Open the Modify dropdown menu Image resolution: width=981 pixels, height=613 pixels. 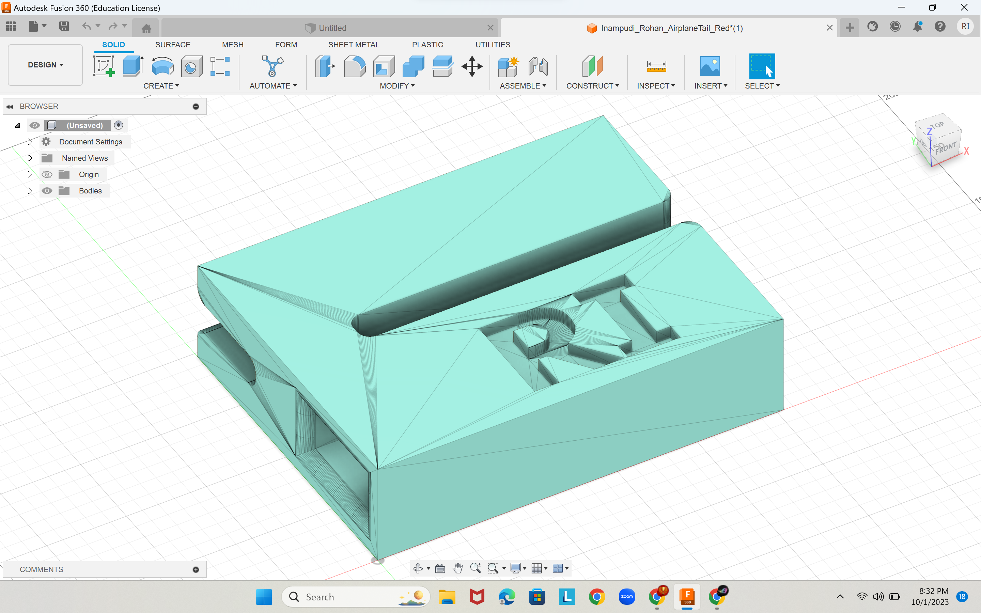coord(397,85)
